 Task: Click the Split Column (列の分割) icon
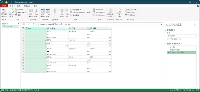(62, 11)
